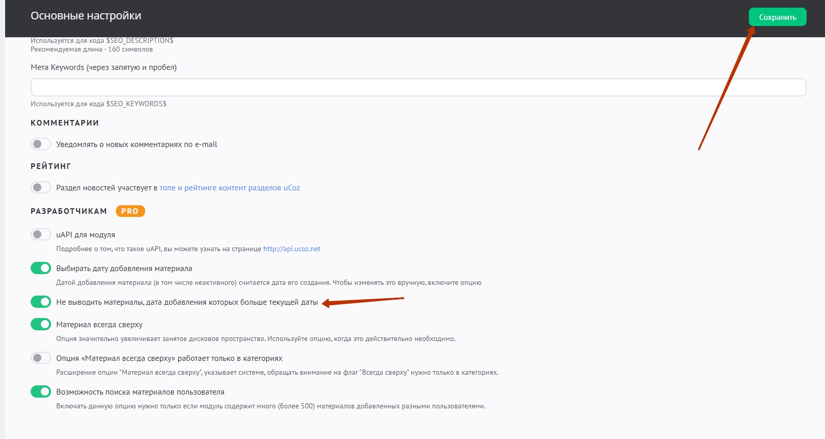Click the Основные настройки page title
The width and height of the screenshot is (825, 439).
pyautogui.click(x=86, y=16)
